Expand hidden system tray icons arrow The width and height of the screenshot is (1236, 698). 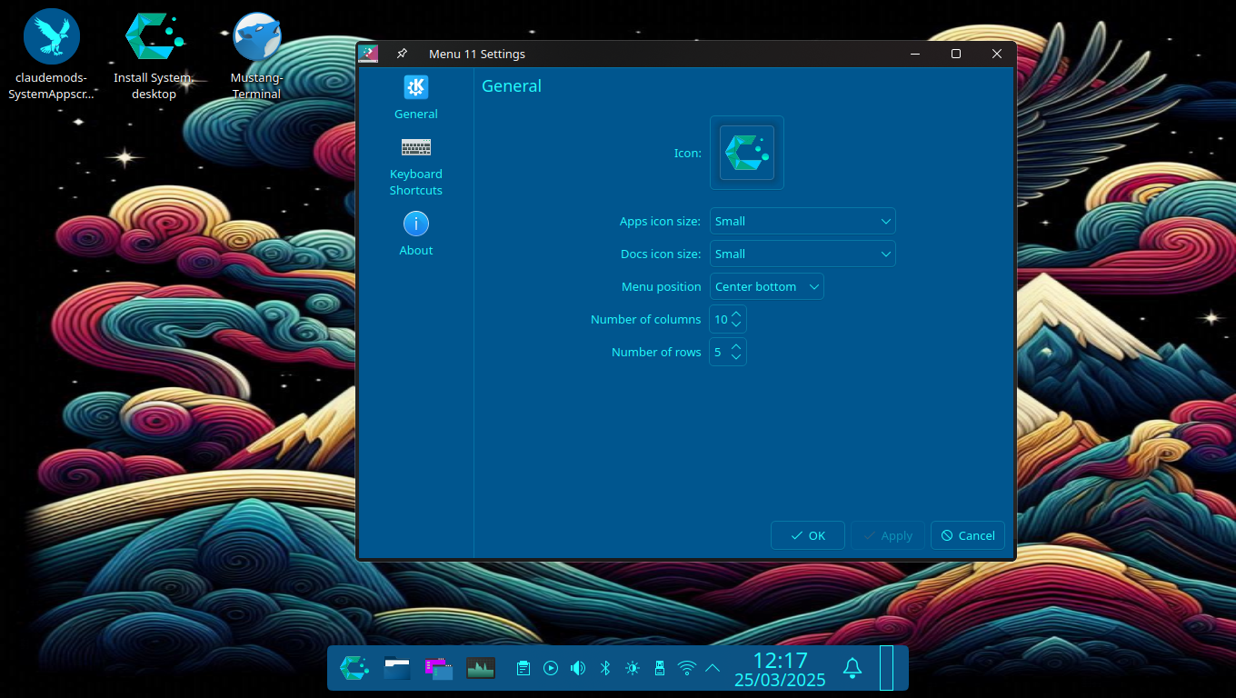click(x=713, y=668)
